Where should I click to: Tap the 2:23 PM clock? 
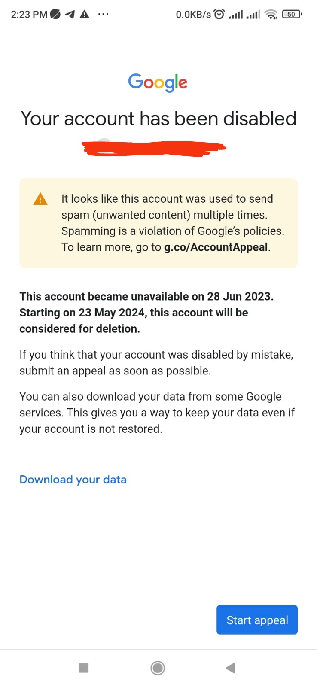click(29, 15)
